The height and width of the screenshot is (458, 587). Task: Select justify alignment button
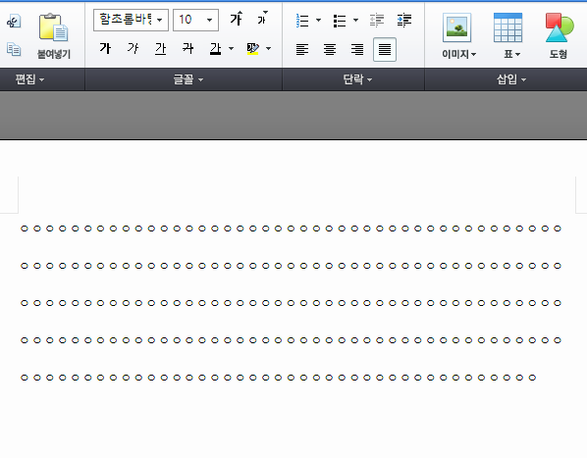point(385,49)
